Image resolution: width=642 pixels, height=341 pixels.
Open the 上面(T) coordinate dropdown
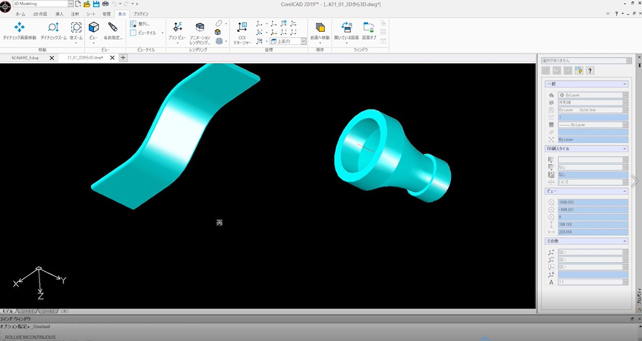288,41
